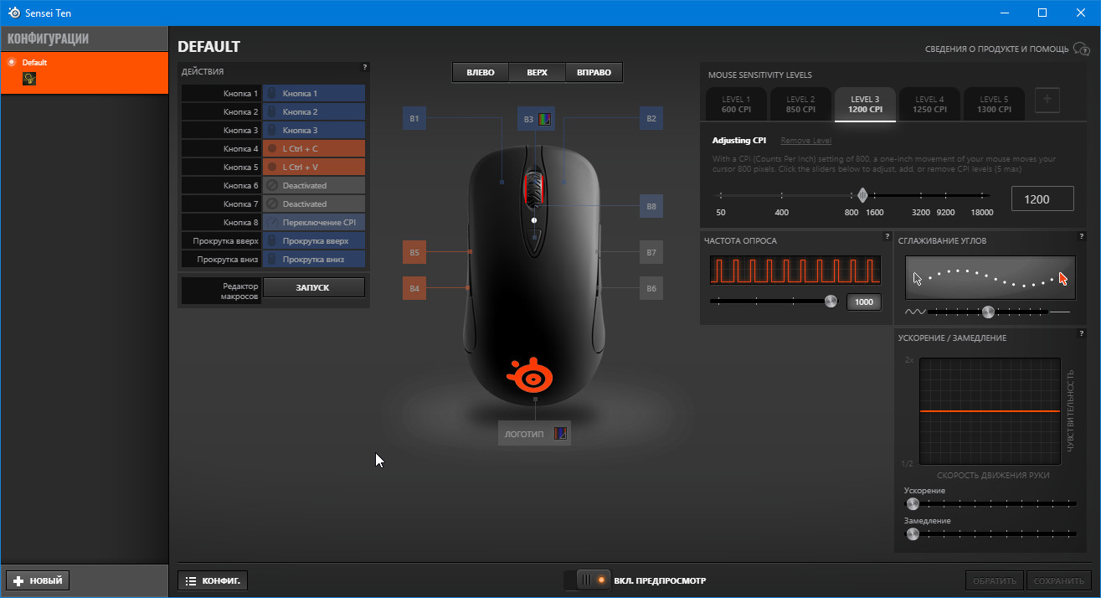
Task: Select the B7 side button marker
Action: pos(651,251)
